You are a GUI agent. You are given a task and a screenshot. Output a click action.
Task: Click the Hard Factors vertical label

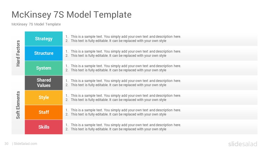pyautogui.click(x=18, y=53)
